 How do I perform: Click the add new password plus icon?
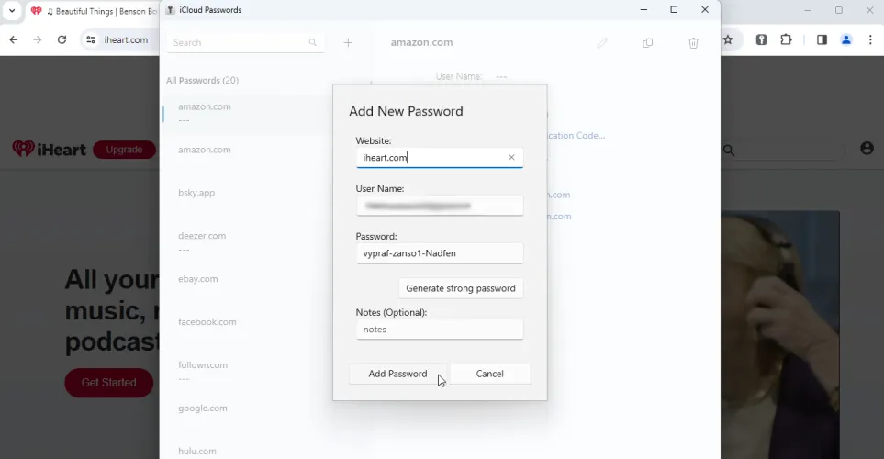(x=348, y=42)
